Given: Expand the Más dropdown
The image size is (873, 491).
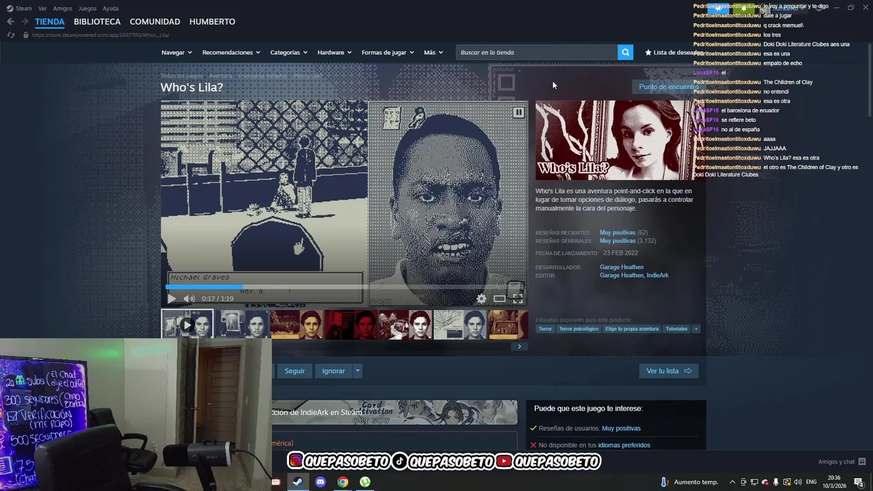Looking at the screenshot, I should [x=433, y=53].
